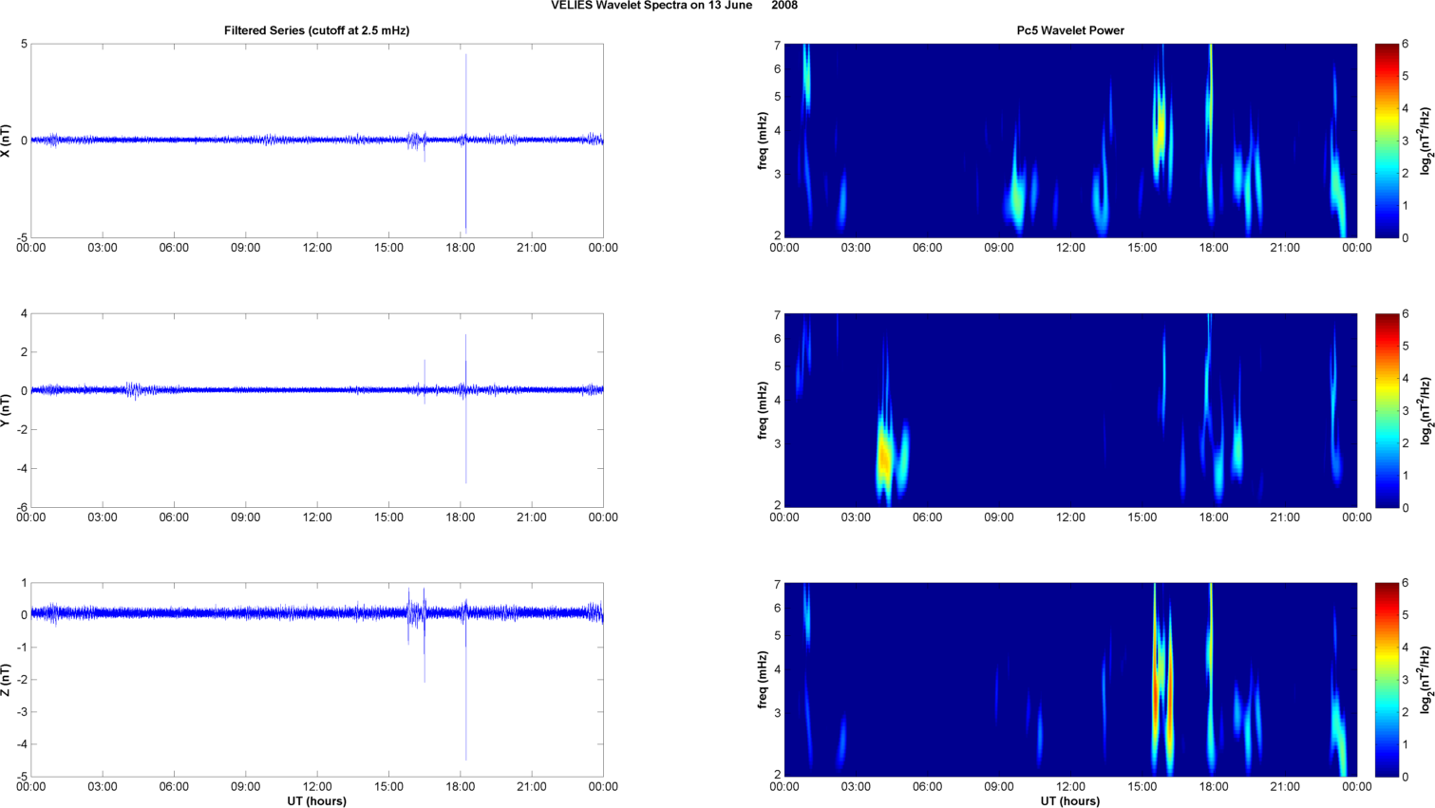Click the log2(nT²/Hz) label by the top colorbar
This screenshot has height=808, width=1435.
[1426, 141]
